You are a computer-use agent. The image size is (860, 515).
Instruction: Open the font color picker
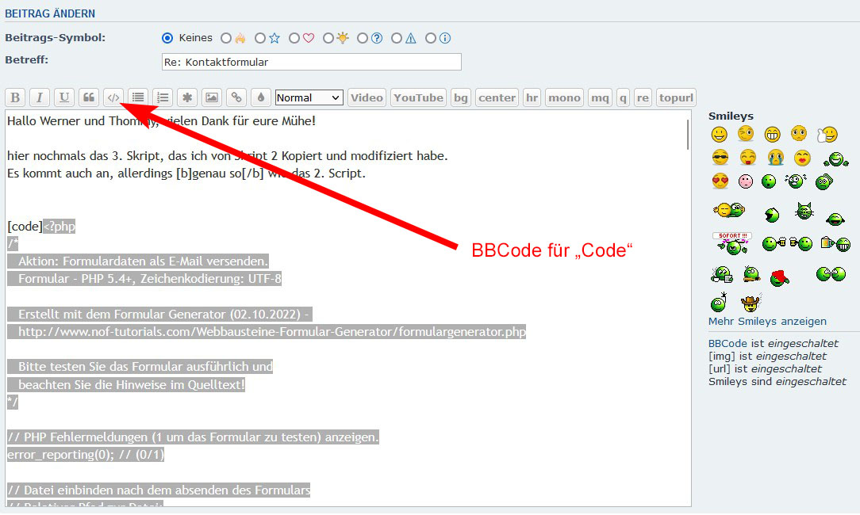point(260,97)
